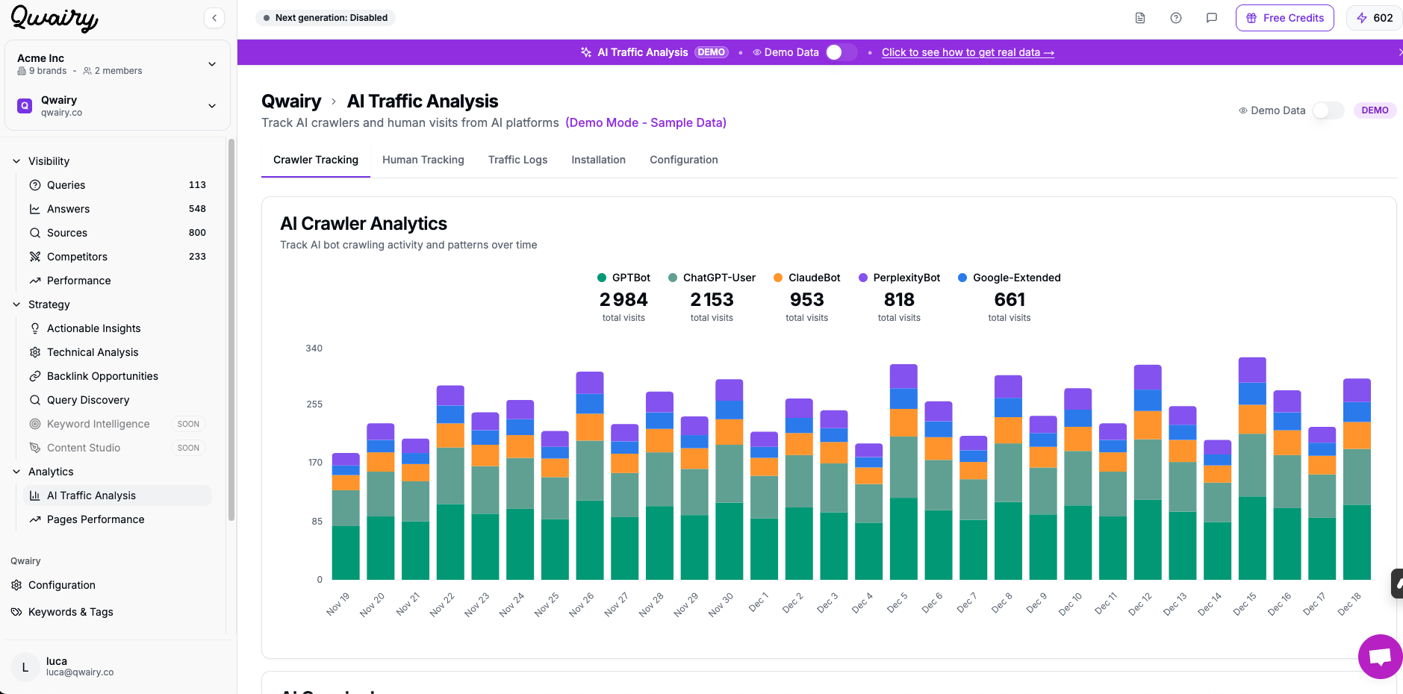The width and height of the screenshot is (1403, 694).
Task: Open the Sources sidebar item
Action: (x=117, y=233)
